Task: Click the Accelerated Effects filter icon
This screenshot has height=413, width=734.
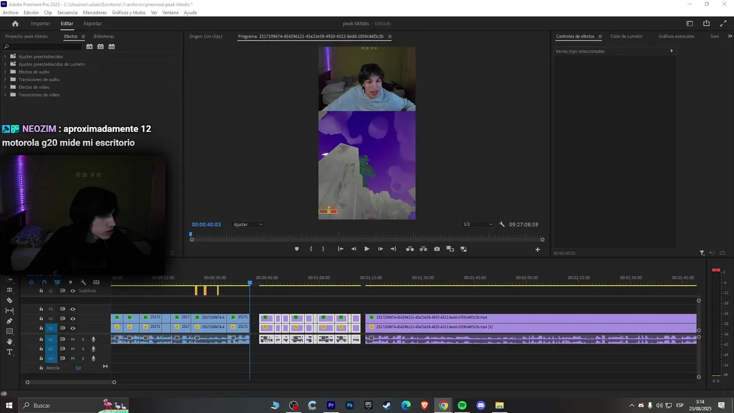Action: [x=89, y=46]
